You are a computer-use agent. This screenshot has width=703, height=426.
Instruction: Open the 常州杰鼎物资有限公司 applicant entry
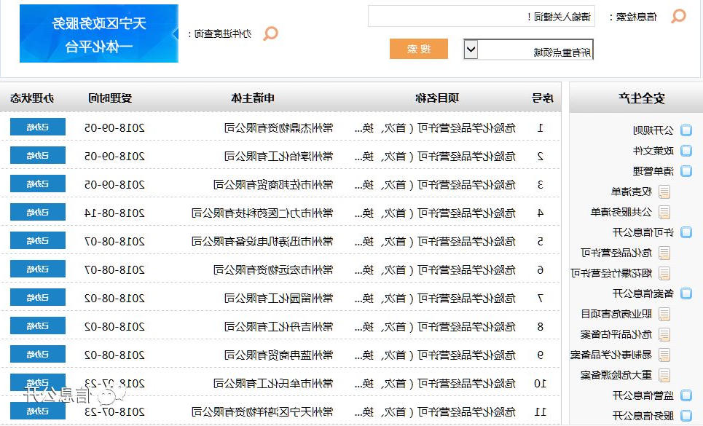coord(279,128)
